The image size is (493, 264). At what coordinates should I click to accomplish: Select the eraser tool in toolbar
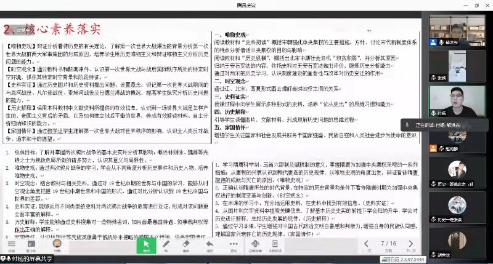(187, 245)
